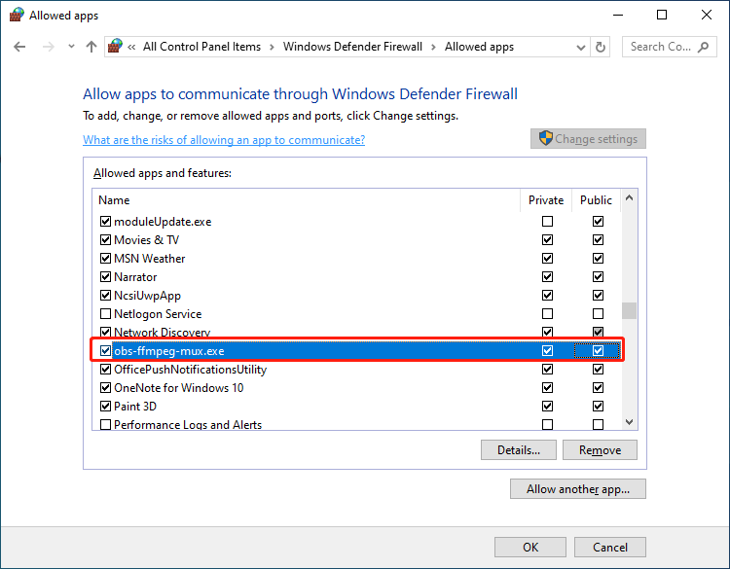This screenshot has height=569, width=730.
Task: Toggle Public for MSN Weather
Action: coord(598,258)
